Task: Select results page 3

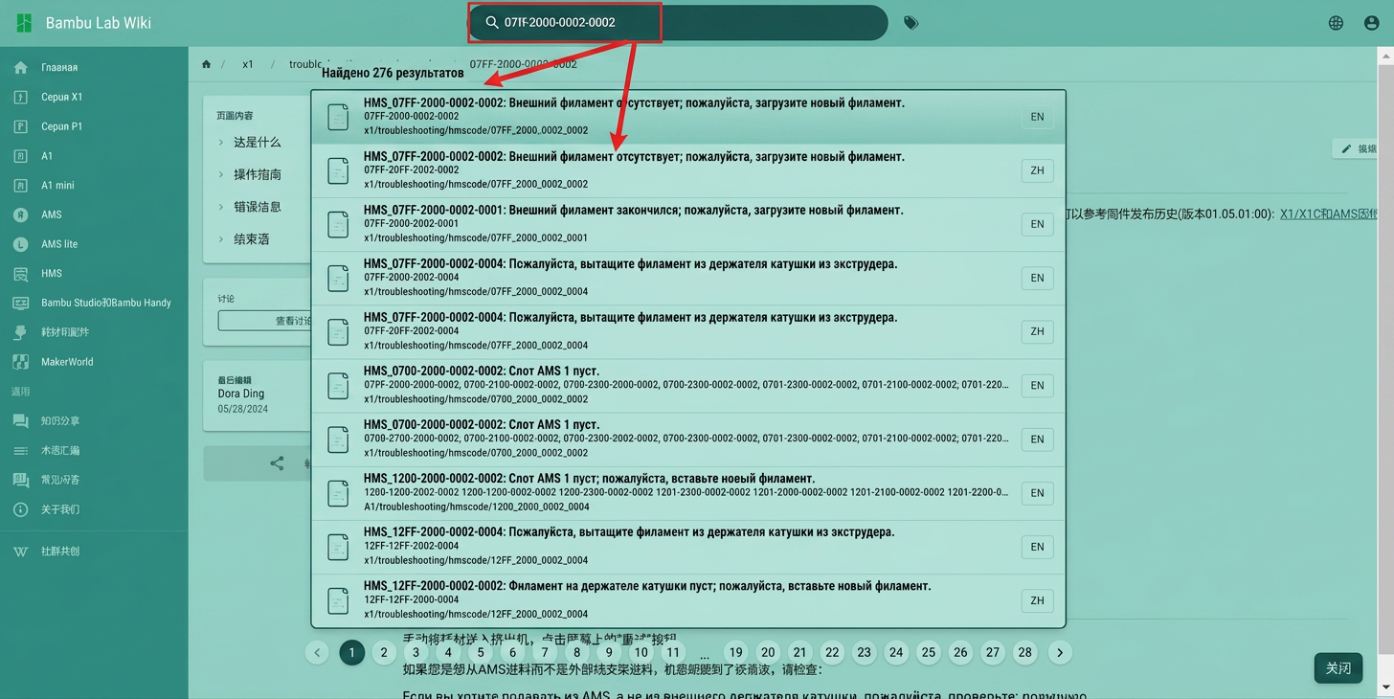Action: tap(416, 652)
